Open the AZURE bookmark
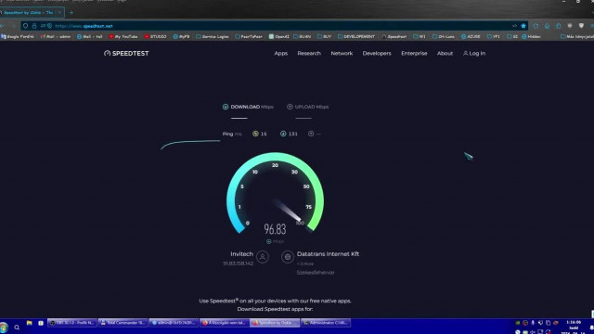594x334 pixels. 471,37
